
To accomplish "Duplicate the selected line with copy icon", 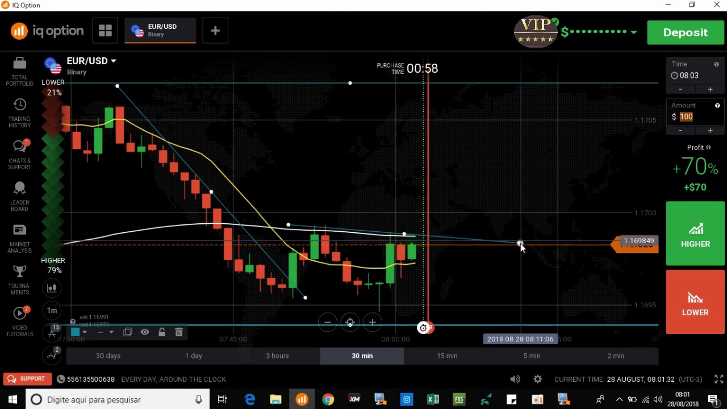I will pos(128,332).
